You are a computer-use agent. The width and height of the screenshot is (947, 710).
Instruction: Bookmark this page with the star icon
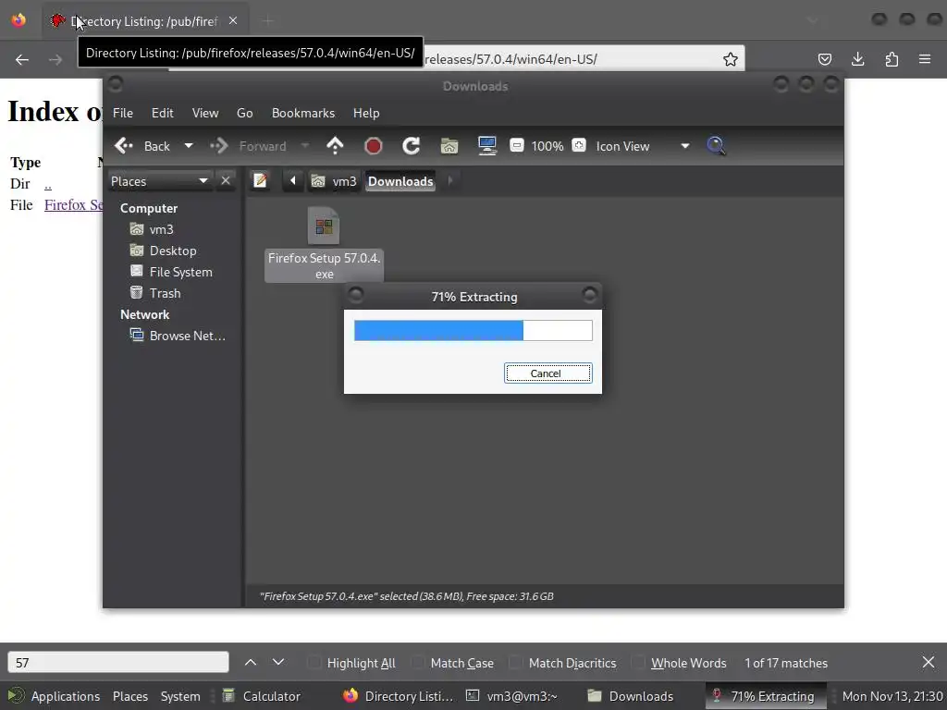pos(731,59)
